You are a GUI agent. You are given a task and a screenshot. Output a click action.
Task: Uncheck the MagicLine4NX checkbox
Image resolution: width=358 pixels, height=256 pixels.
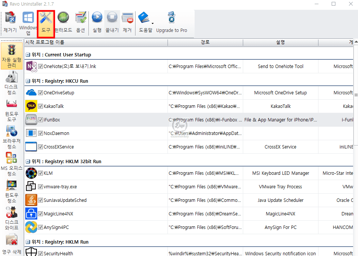coord(40,214)
